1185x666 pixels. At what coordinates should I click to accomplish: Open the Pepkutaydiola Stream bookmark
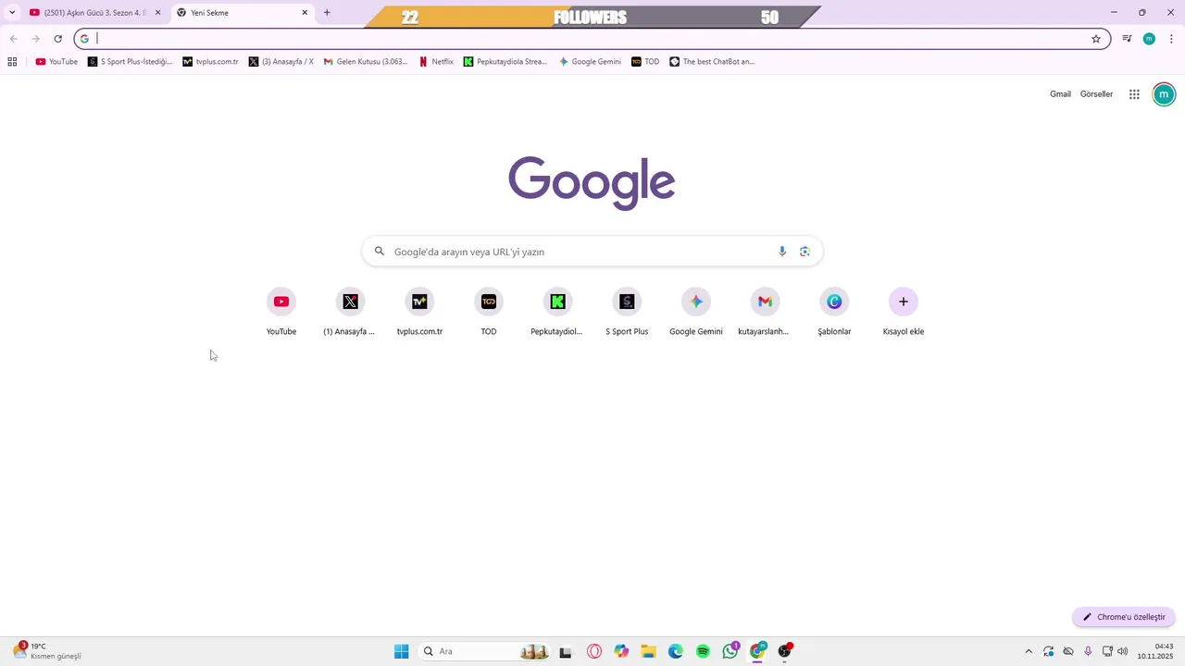pos(505,62)
